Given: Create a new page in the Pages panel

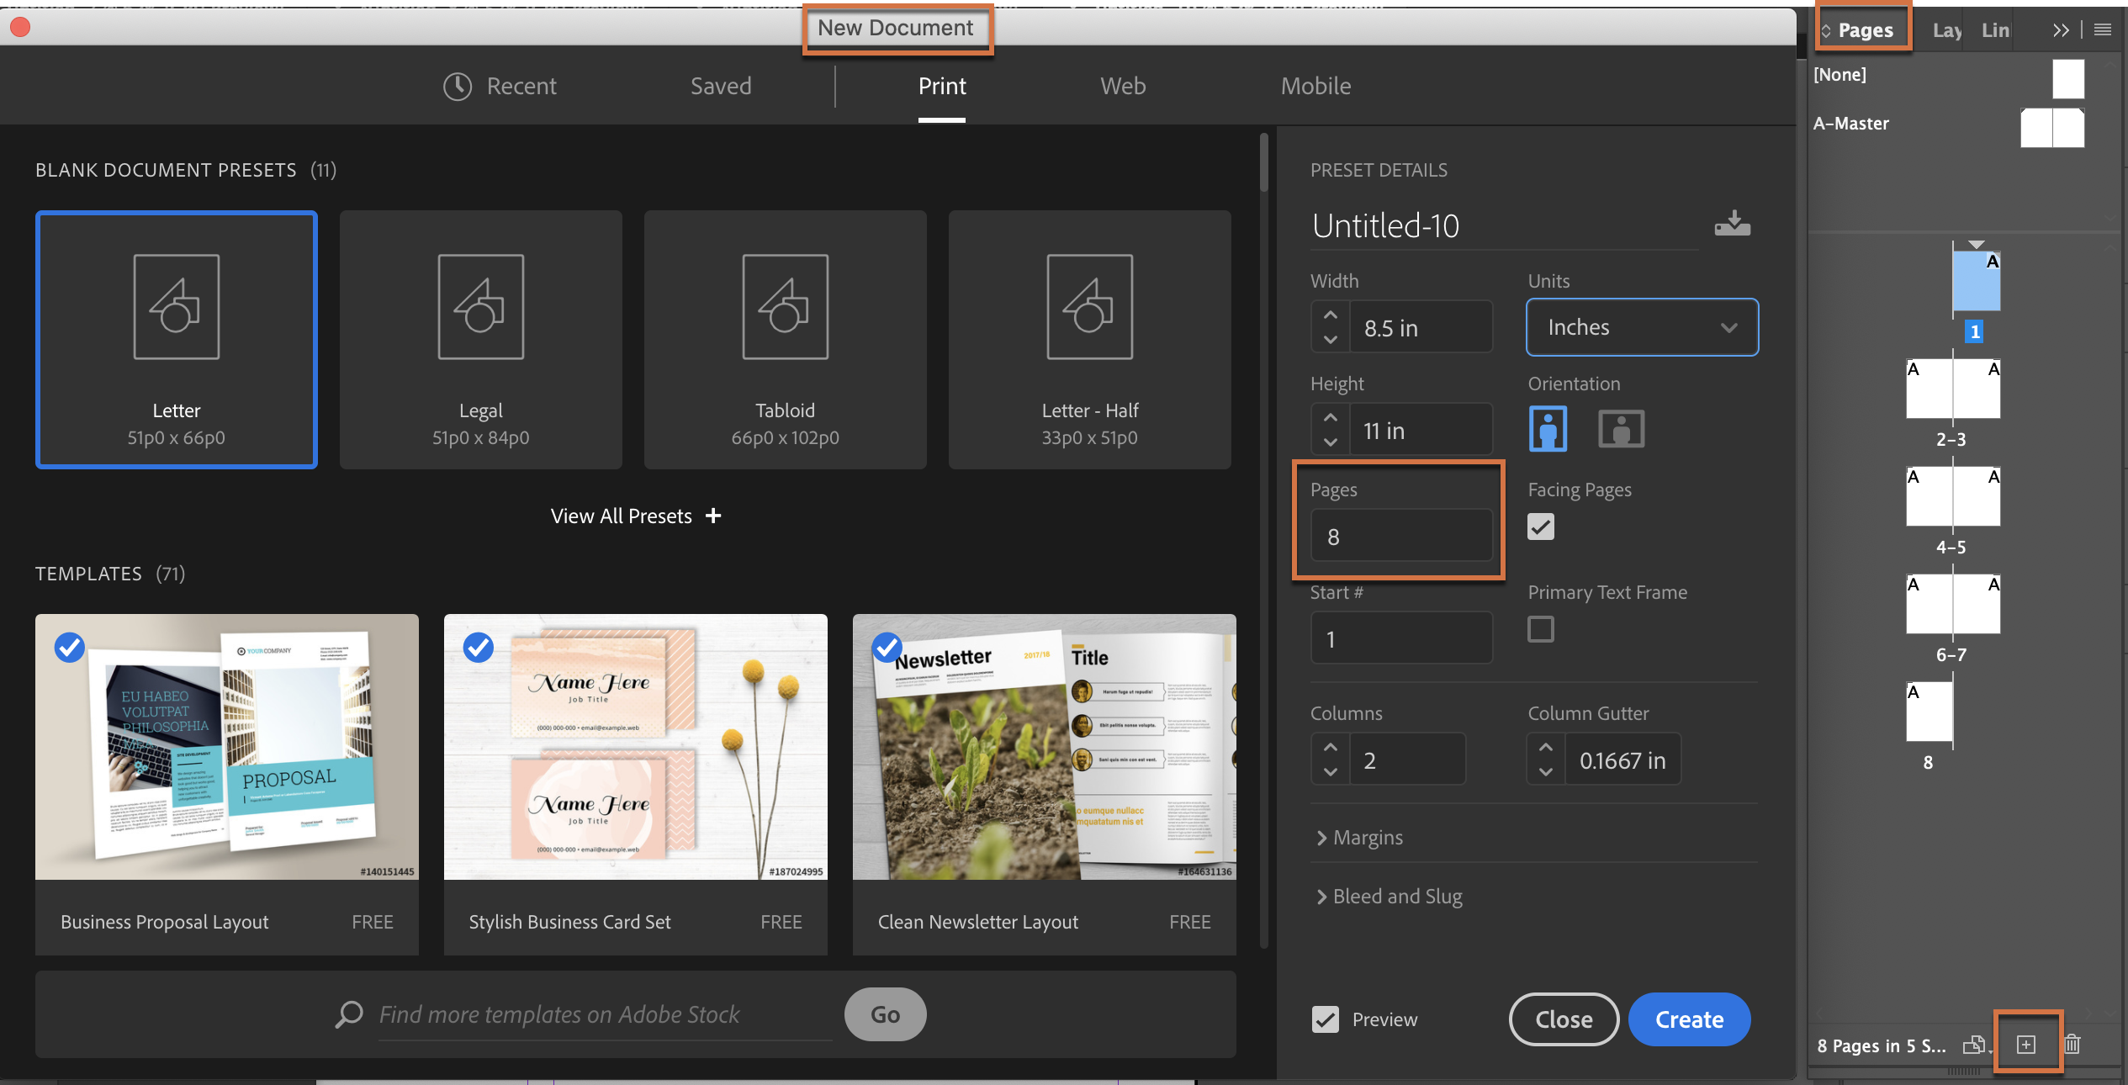Looking at the screenshot, I should pos(2027,1044).
